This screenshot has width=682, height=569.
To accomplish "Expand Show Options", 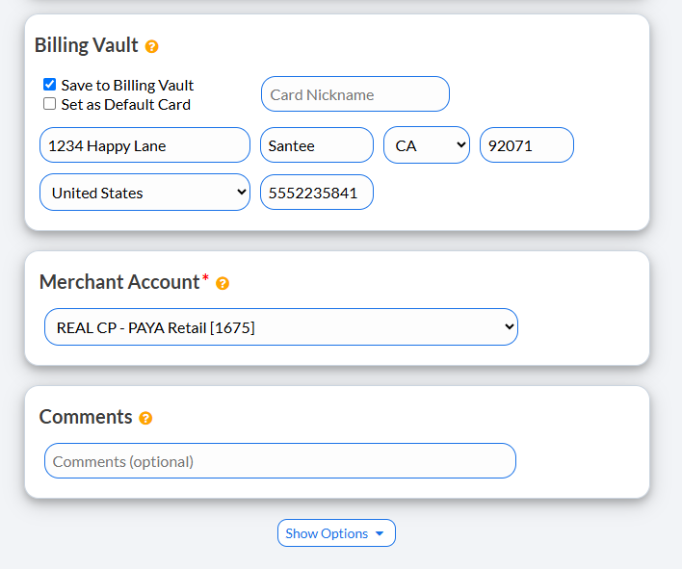I will (336, 533).
